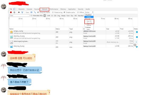
Task: Click the data:image/png;base file icon
Action: click(x=11, y=42)
